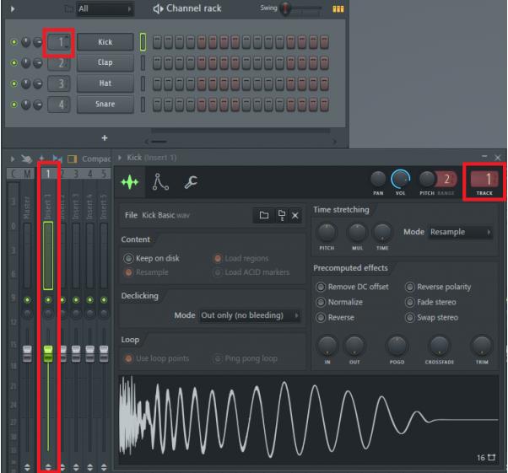The width and height of the screenshot is (508, 473).
Task: Open the sample settings waveform tab
Action: coord(130,182)
